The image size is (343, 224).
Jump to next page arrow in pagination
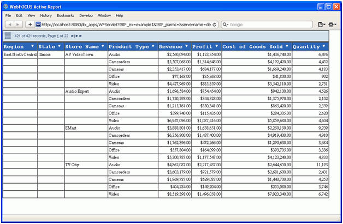click(73, 36)
